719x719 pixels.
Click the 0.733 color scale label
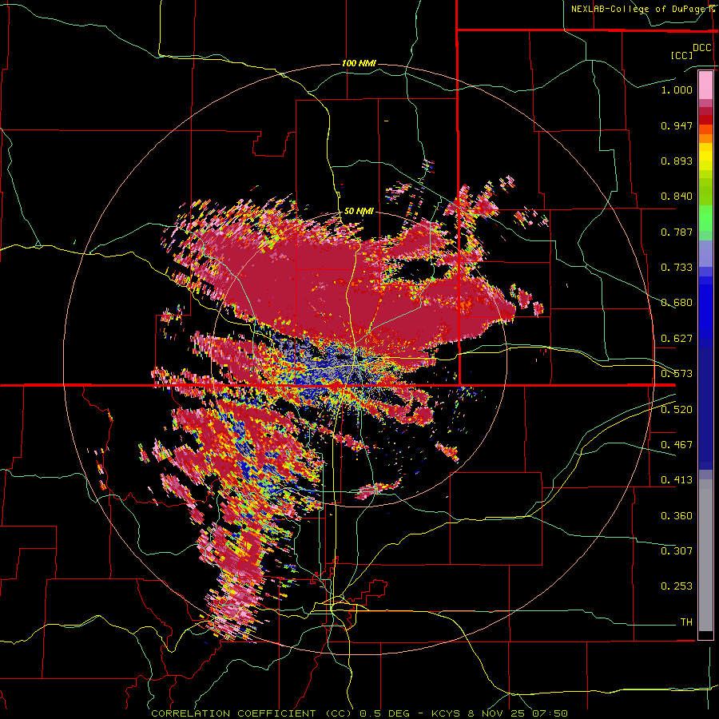pyautogui.click(x=677, y=268)
